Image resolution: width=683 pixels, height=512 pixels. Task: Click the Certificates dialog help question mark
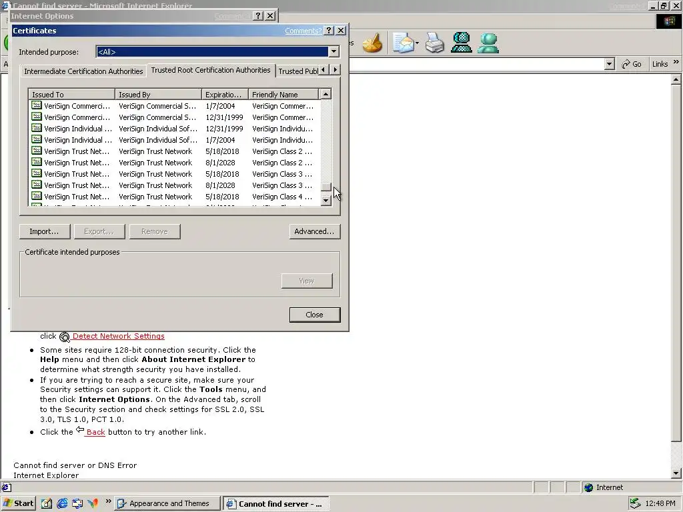(329, 31)
